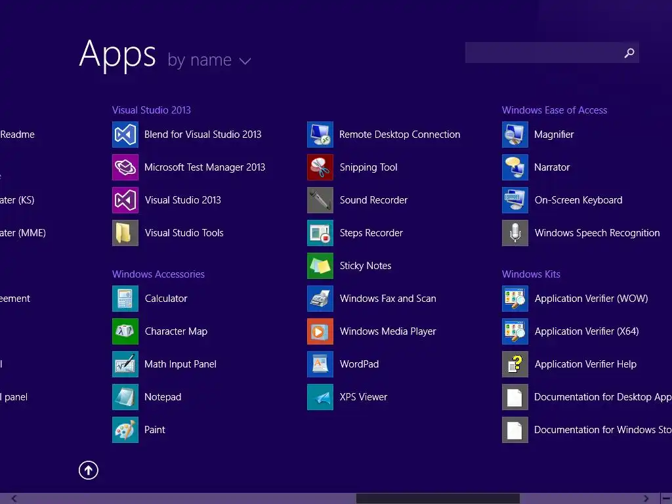Click the up-arrow back to Start button
This screenshot has width=672, height=504.
point(89,470)
